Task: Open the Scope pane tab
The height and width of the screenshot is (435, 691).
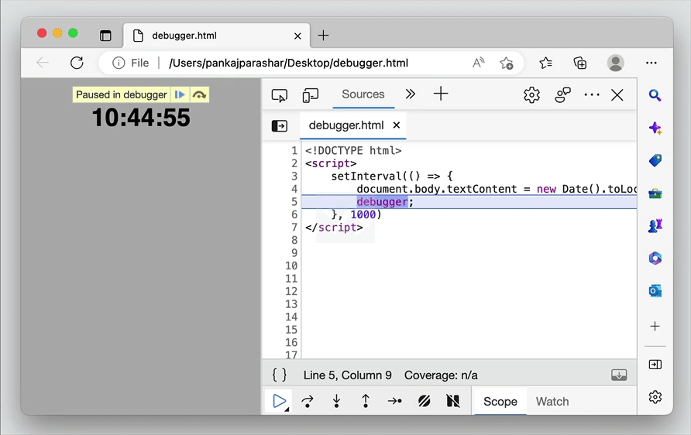Action: click(500, 402)
